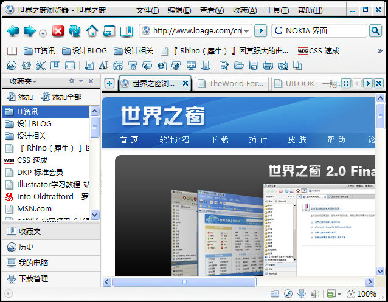
Task: Click the NOKIA 界面 search field
Action: click(319, 31)
